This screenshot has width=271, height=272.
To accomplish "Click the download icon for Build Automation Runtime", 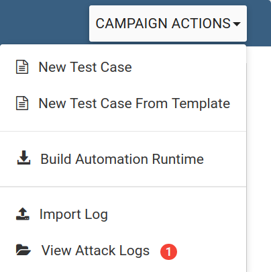I will 23,158.
